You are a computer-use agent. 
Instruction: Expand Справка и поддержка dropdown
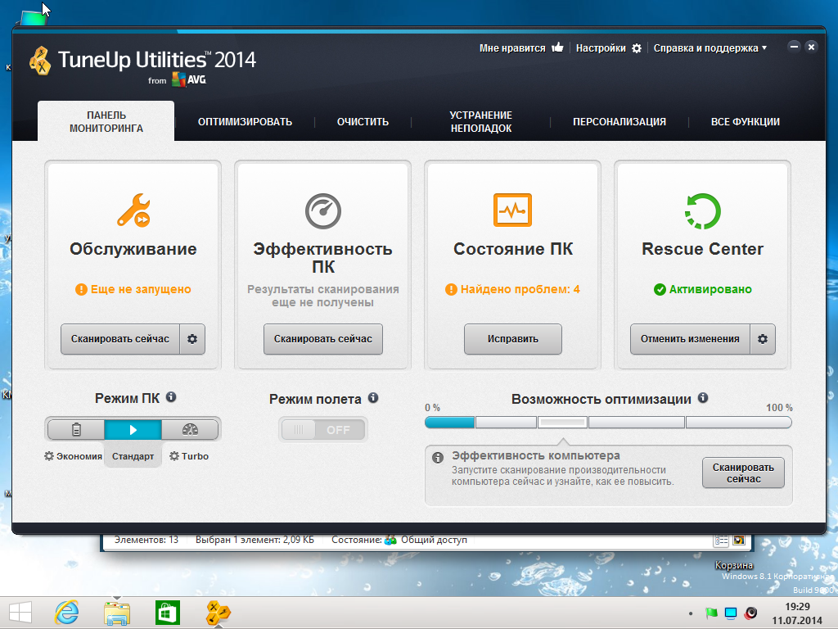point(710,48)
